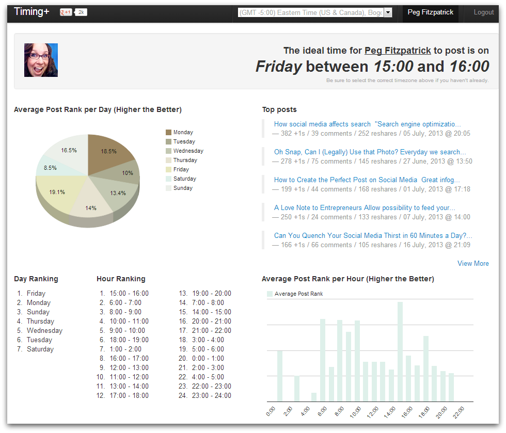Open 'A Love Note to Entrepreneurs' post
The height and width of the screenshot is (433, 506).
point(365,208)
